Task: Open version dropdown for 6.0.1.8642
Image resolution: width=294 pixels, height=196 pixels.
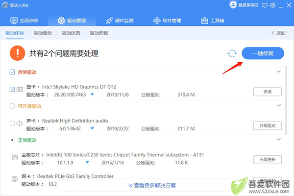Action: tap(92, 128)
